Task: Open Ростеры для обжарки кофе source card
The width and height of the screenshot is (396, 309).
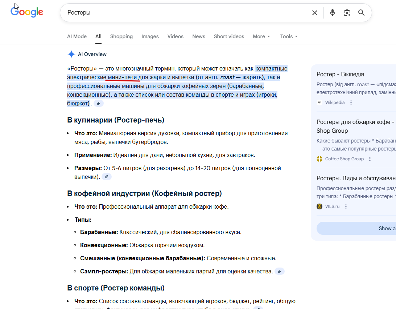Action: click(355, 126)
